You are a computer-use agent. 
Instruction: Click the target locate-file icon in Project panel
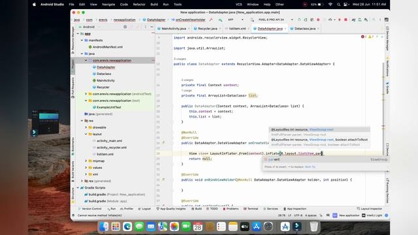[x=125, y=27]
